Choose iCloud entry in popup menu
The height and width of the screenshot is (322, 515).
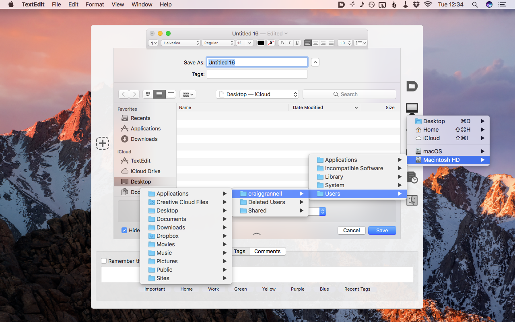[448, 138]
